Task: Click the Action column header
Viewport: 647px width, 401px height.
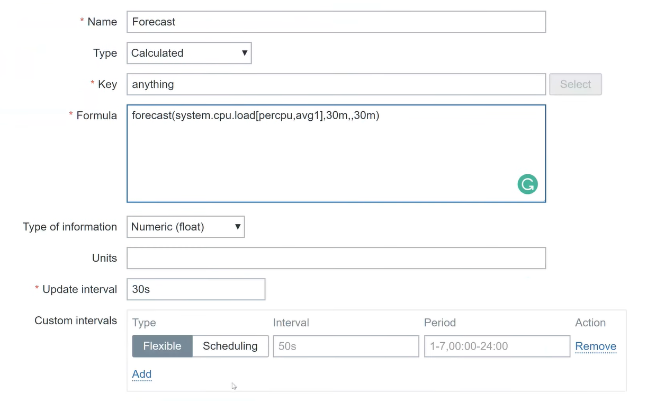Action: tap(590, 323)
